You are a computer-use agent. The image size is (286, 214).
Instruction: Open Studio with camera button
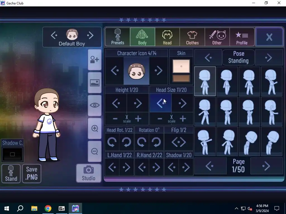[89, 173]
